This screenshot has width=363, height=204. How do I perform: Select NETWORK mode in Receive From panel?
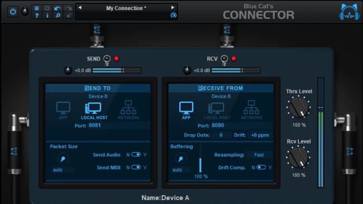coord(251,110)
